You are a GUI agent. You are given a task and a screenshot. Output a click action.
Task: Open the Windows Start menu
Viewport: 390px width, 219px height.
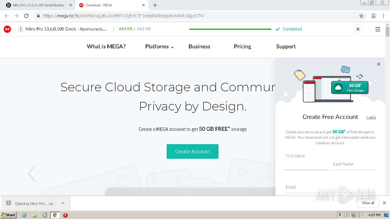(x=9, y=215)
